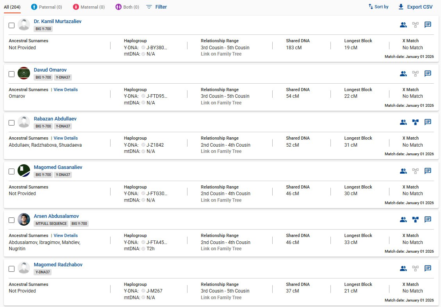Open the Filter options
This screenshot has width=441, height=307.
[x=157, y=7]
